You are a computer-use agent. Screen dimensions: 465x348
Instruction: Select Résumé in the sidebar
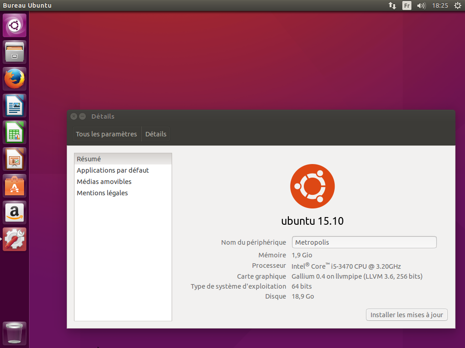tap(123, 159)
